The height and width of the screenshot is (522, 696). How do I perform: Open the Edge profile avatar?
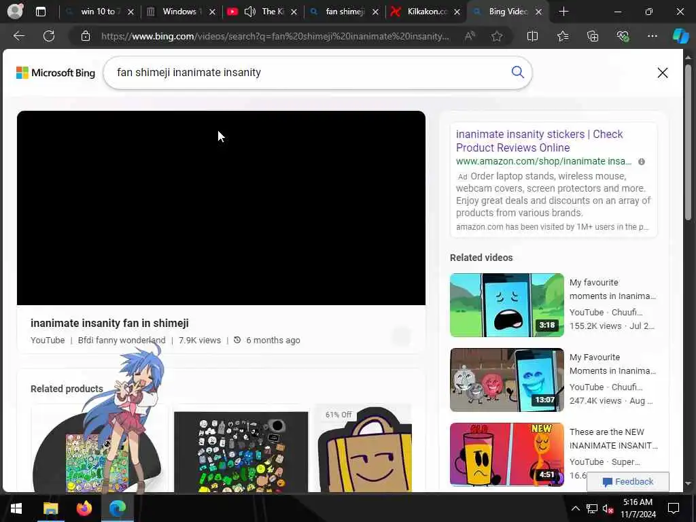click(15, 11)
